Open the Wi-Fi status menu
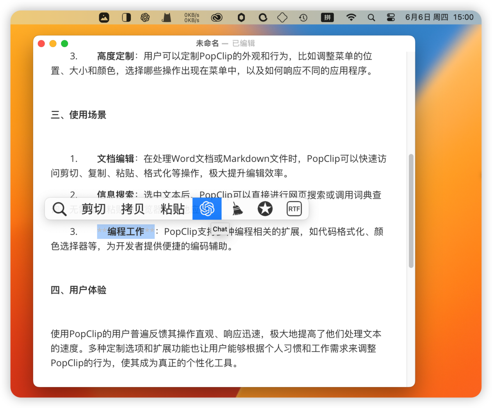This screenshot has height=408, width=492. coord(351,18)
